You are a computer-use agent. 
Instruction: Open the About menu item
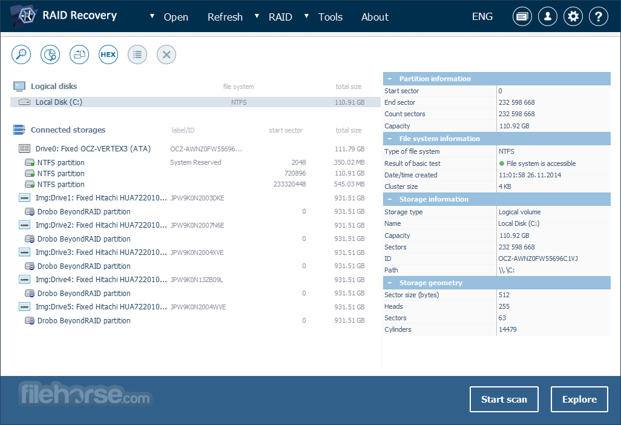point(375,17)
